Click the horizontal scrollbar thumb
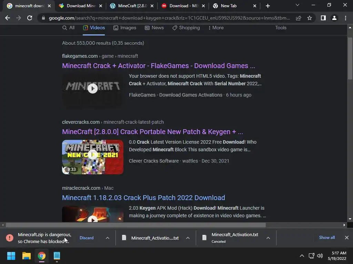This screenshot has height=264, width=353. (136, 225)
